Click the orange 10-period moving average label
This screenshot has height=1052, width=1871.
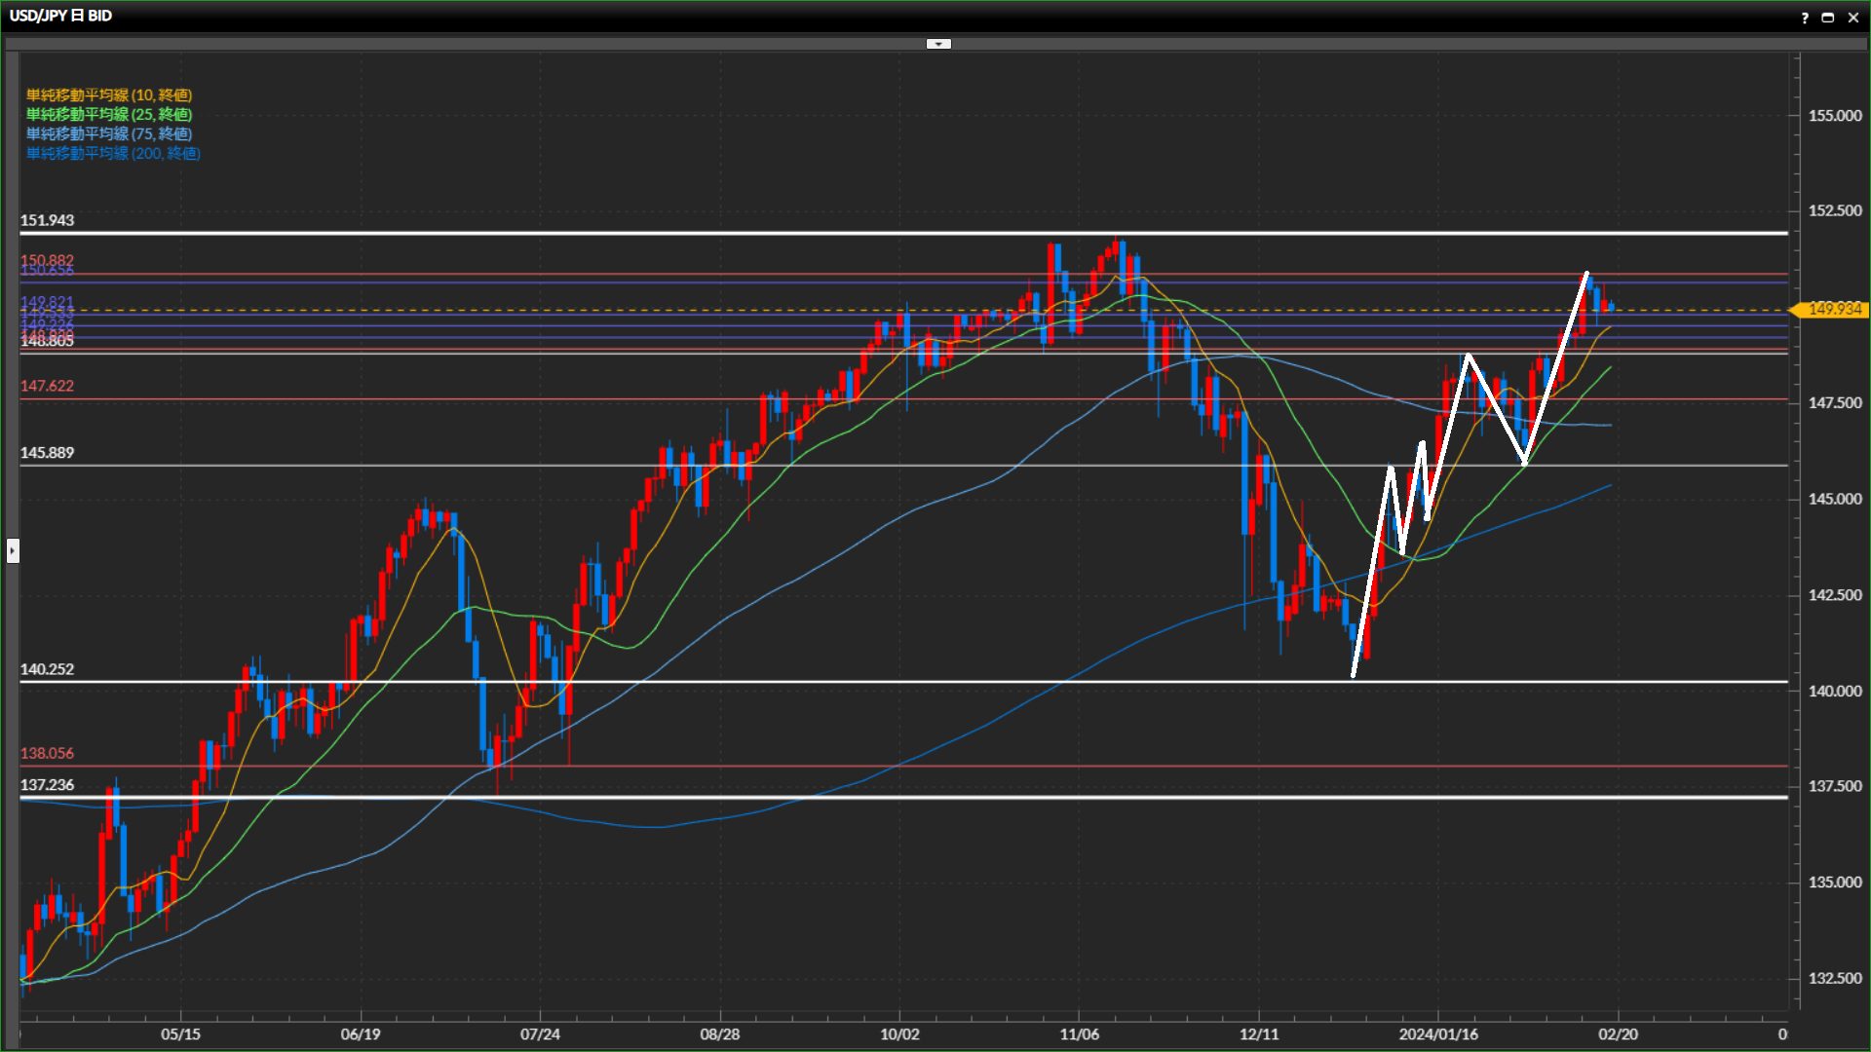pos(109,94)
